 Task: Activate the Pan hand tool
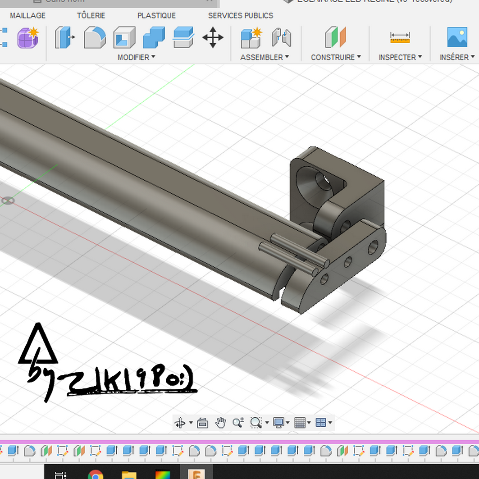point(220,423)
